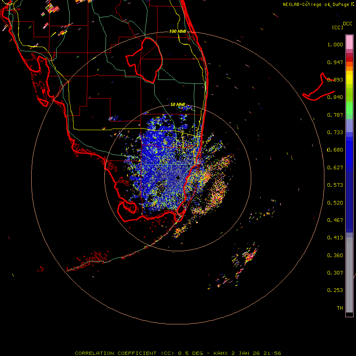This screenshot has height=356, width=356.
Task: Click the 0.307 color scale label
Action: [x=335, y=273]
